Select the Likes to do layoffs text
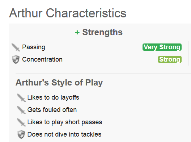This screenshot has width=191, height=142. coord(53,97)
